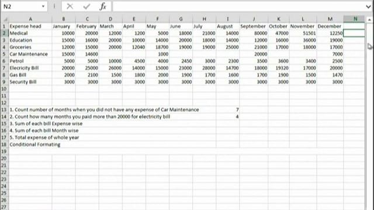Click Petrol June value 2450

(x=181, y=61)
